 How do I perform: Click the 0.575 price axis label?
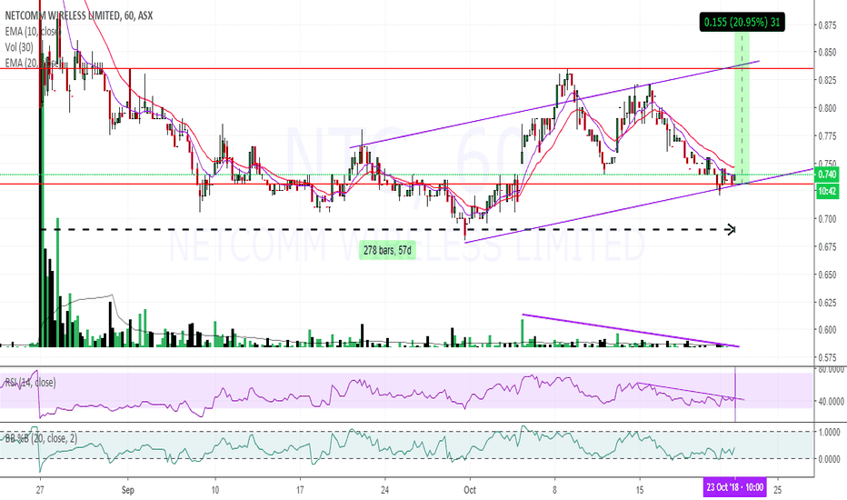[828, 357]
